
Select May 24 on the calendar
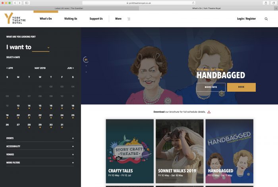(62, 116)
